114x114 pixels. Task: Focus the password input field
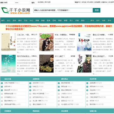[22, 3]
